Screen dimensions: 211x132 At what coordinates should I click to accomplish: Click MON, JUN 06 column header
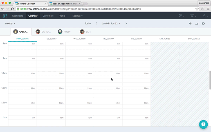tap(23, 39)
